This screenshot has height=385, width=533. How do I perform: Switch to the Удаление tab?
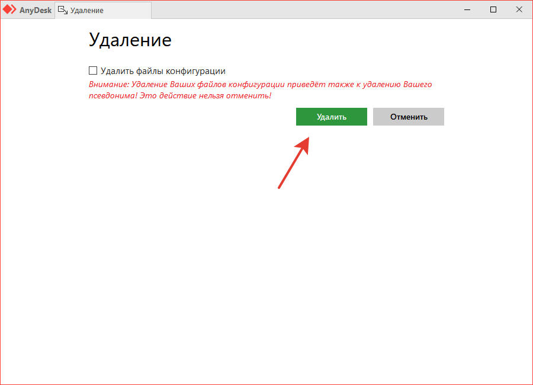click(103, 10)
